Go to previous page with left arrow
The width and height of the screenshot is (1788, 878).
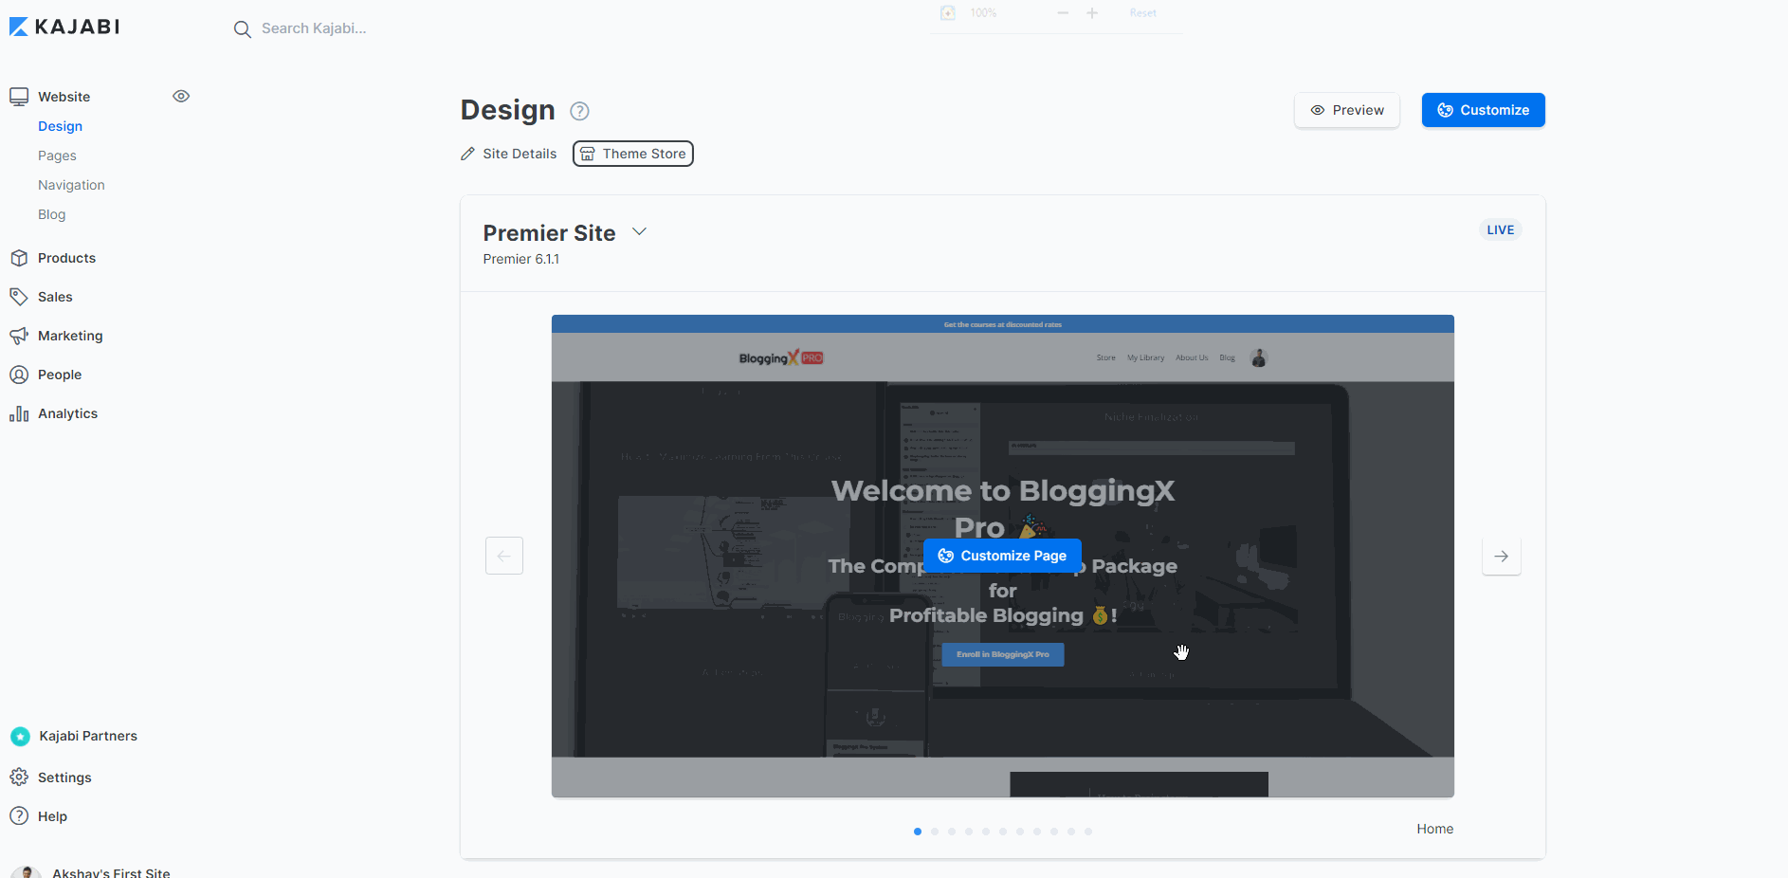[x=504, y=556]
